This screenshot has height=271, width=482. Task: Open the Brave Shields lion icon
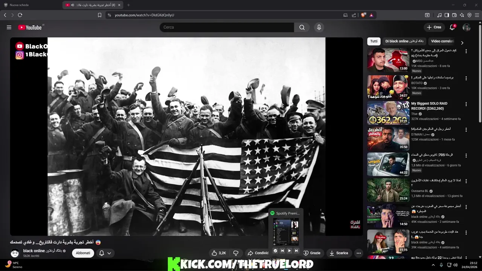[363, 15]
